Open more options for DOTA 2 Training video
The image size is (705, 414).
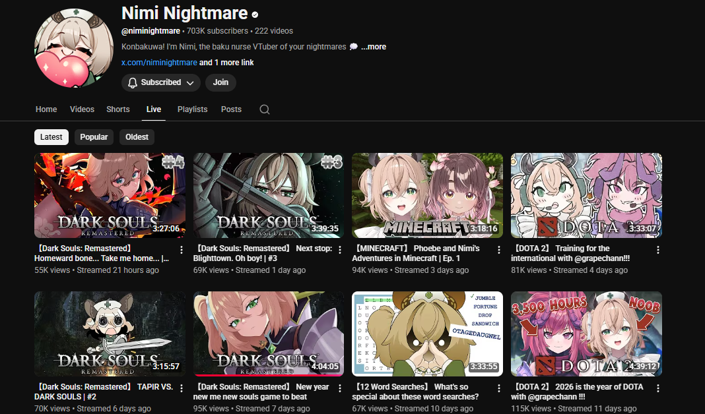(x=657, y=250)
